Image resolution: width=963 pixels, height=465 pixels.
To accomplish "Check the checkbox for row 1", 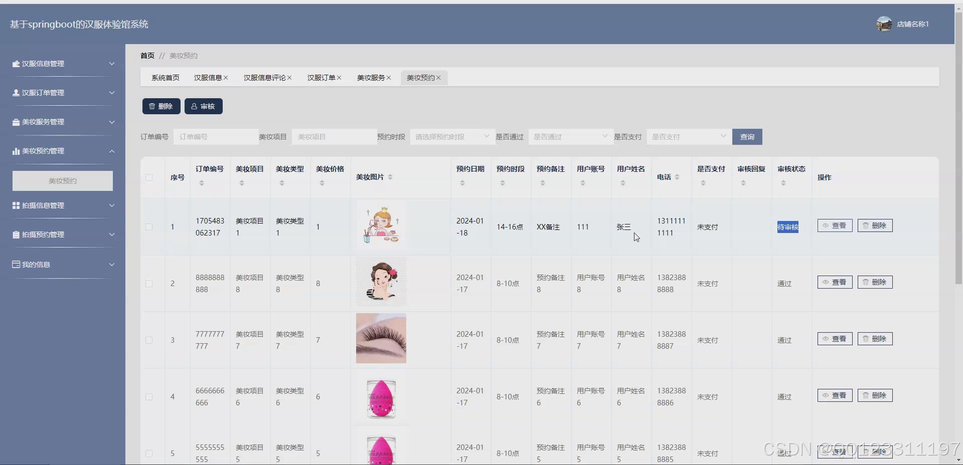I will (149, 227).
